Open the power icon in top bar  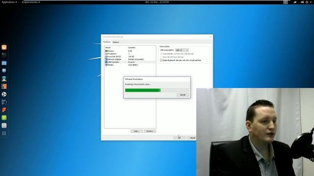(307, 2)
